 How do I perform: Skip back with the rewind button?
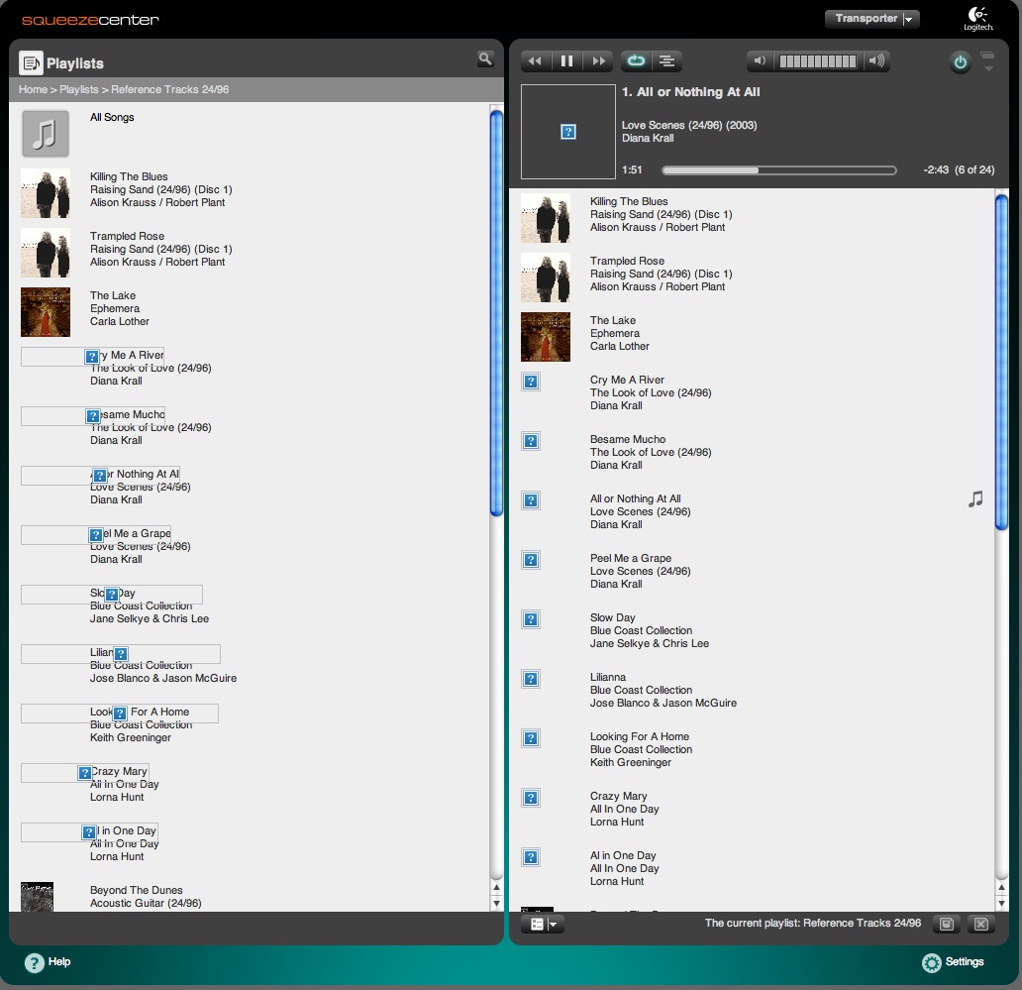click(x=536, y=61)
